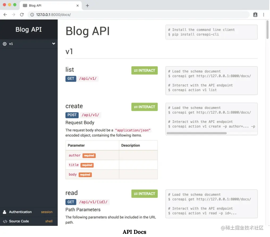This screenshot has height=237, width=270.
Task: Click the coreapi action v1 create line
Action: click(212, 126)
